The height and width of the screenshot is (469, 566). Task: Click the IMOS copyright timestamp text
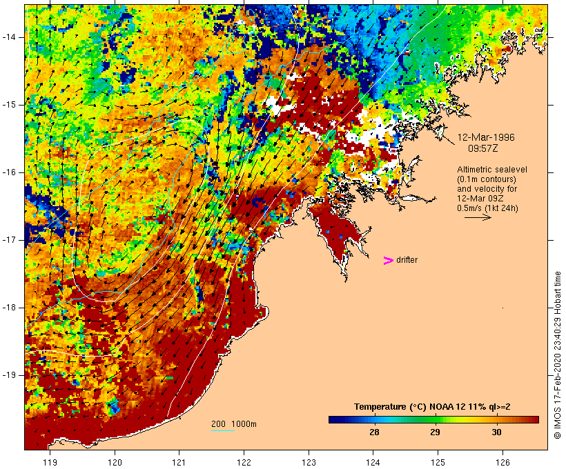point(557,355)
